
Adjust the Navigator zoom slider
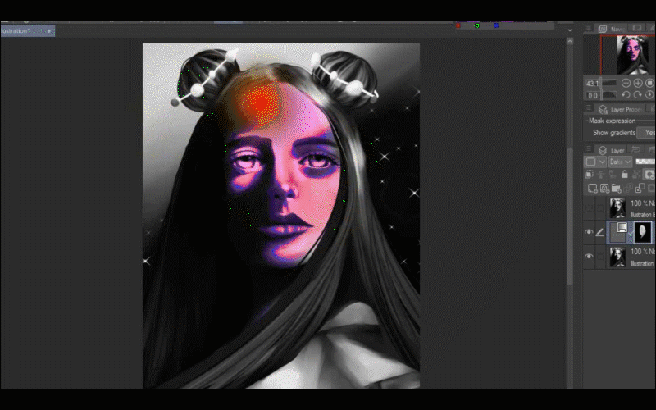coord(609,83)
